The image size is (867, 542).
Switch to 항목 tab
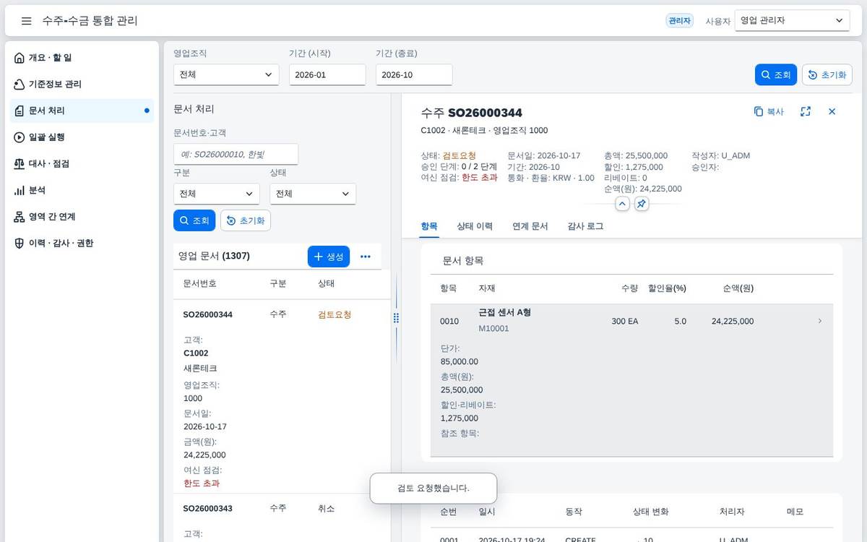pyautogui.click(x=429, y=226)
